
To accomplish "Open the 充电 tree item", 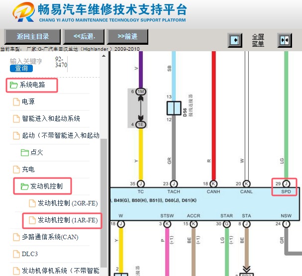I will click(x=28, y=170).
